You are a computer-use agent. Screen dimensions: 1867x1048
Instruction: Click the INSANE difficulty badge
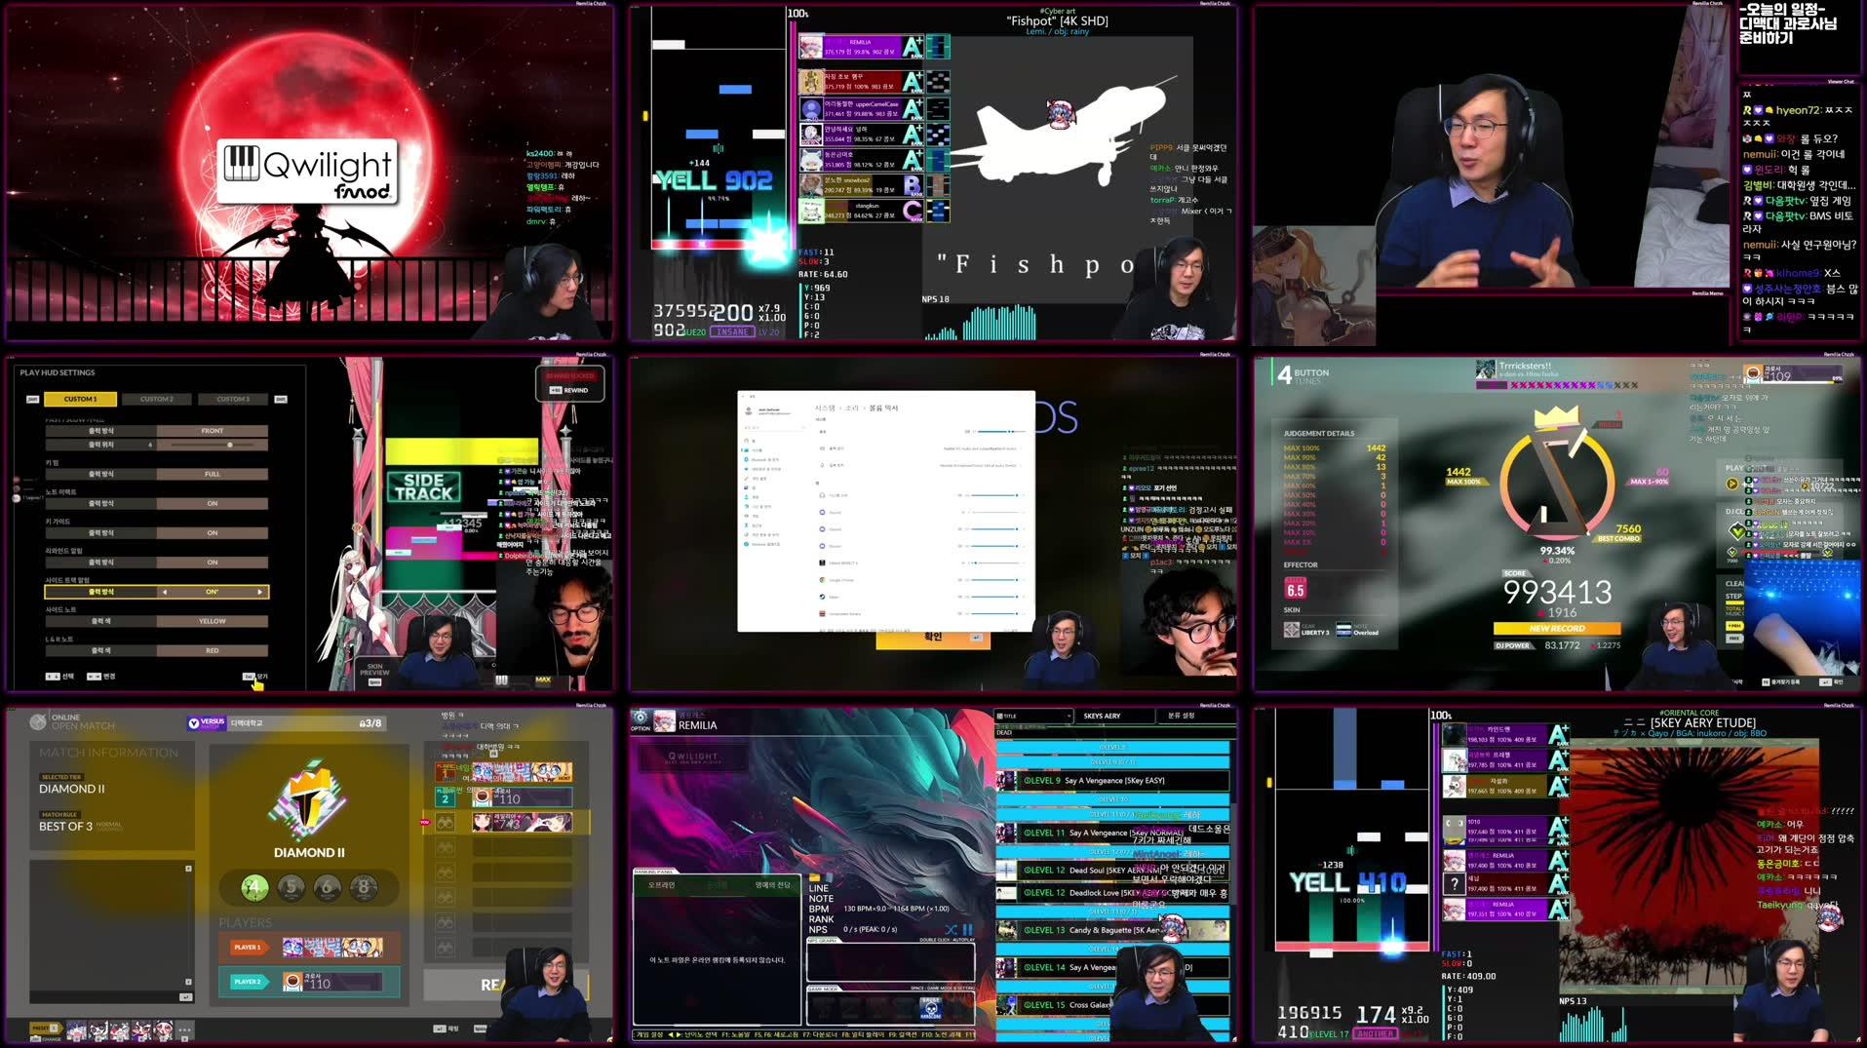click(x=731, y=331)
